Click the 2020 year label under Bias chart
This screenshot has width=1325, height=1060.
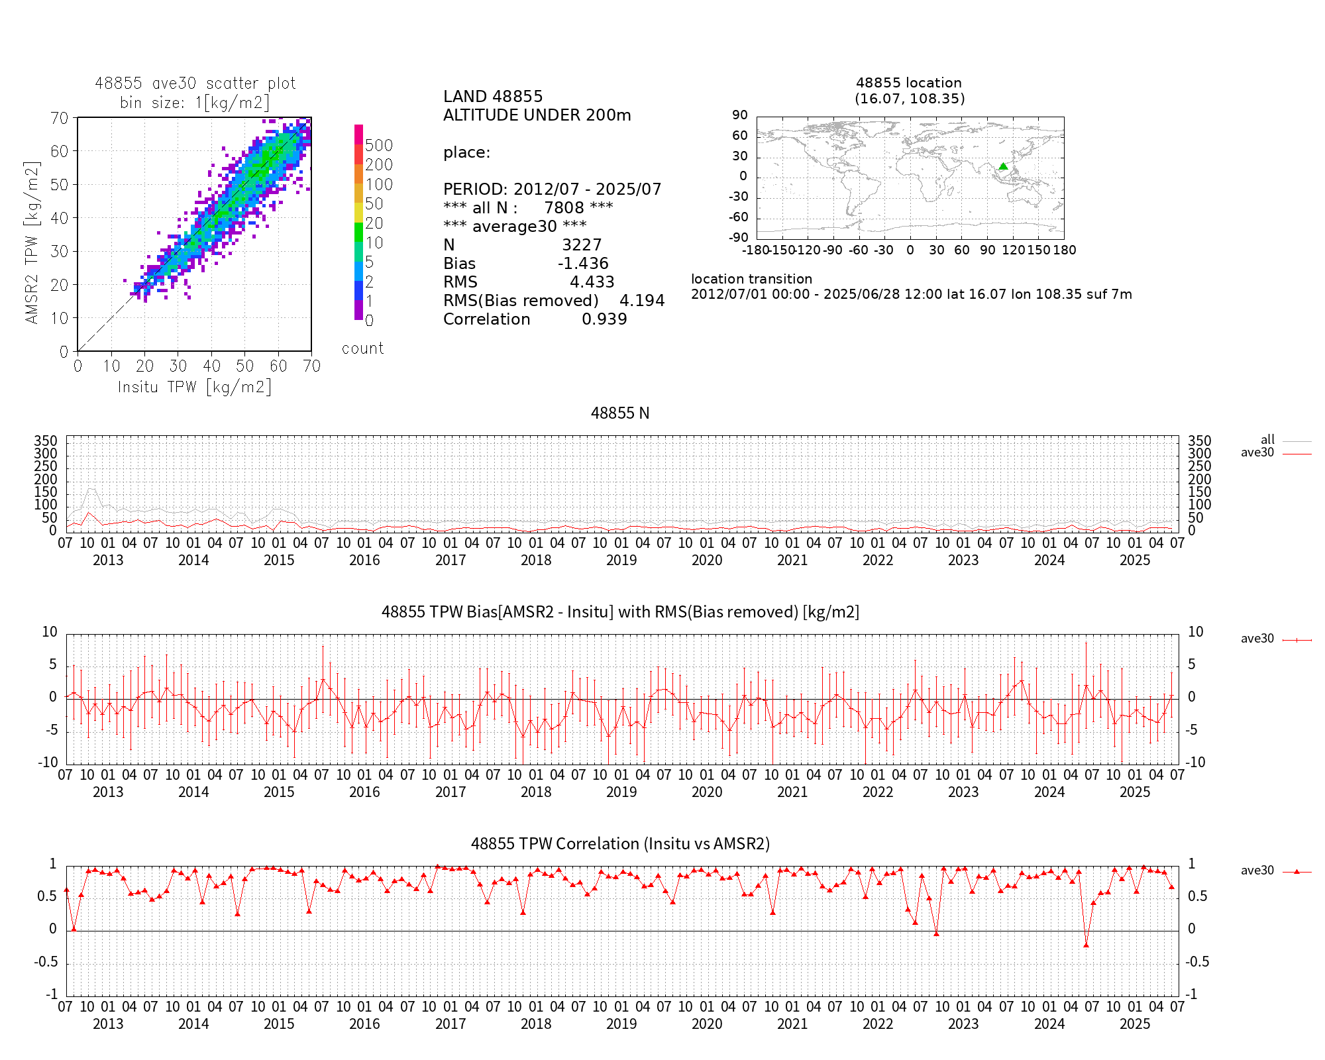click(707, 792)
